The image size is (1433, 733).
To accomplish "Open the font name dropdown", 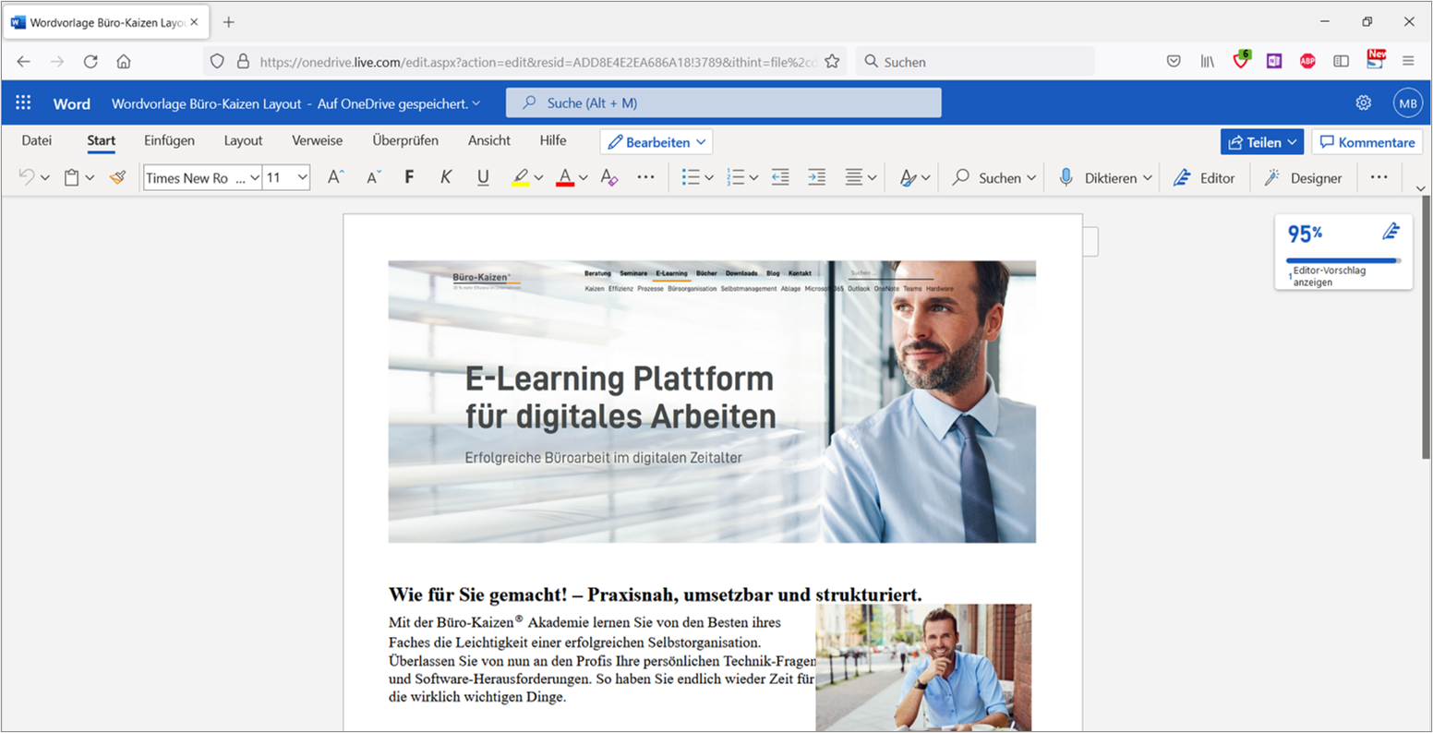I will click(x=255, y=178).
